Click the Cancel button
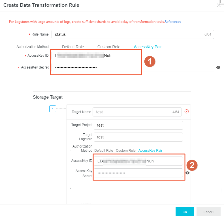The height and width of the screenshot is (218, 224). (x=208, y=212)
